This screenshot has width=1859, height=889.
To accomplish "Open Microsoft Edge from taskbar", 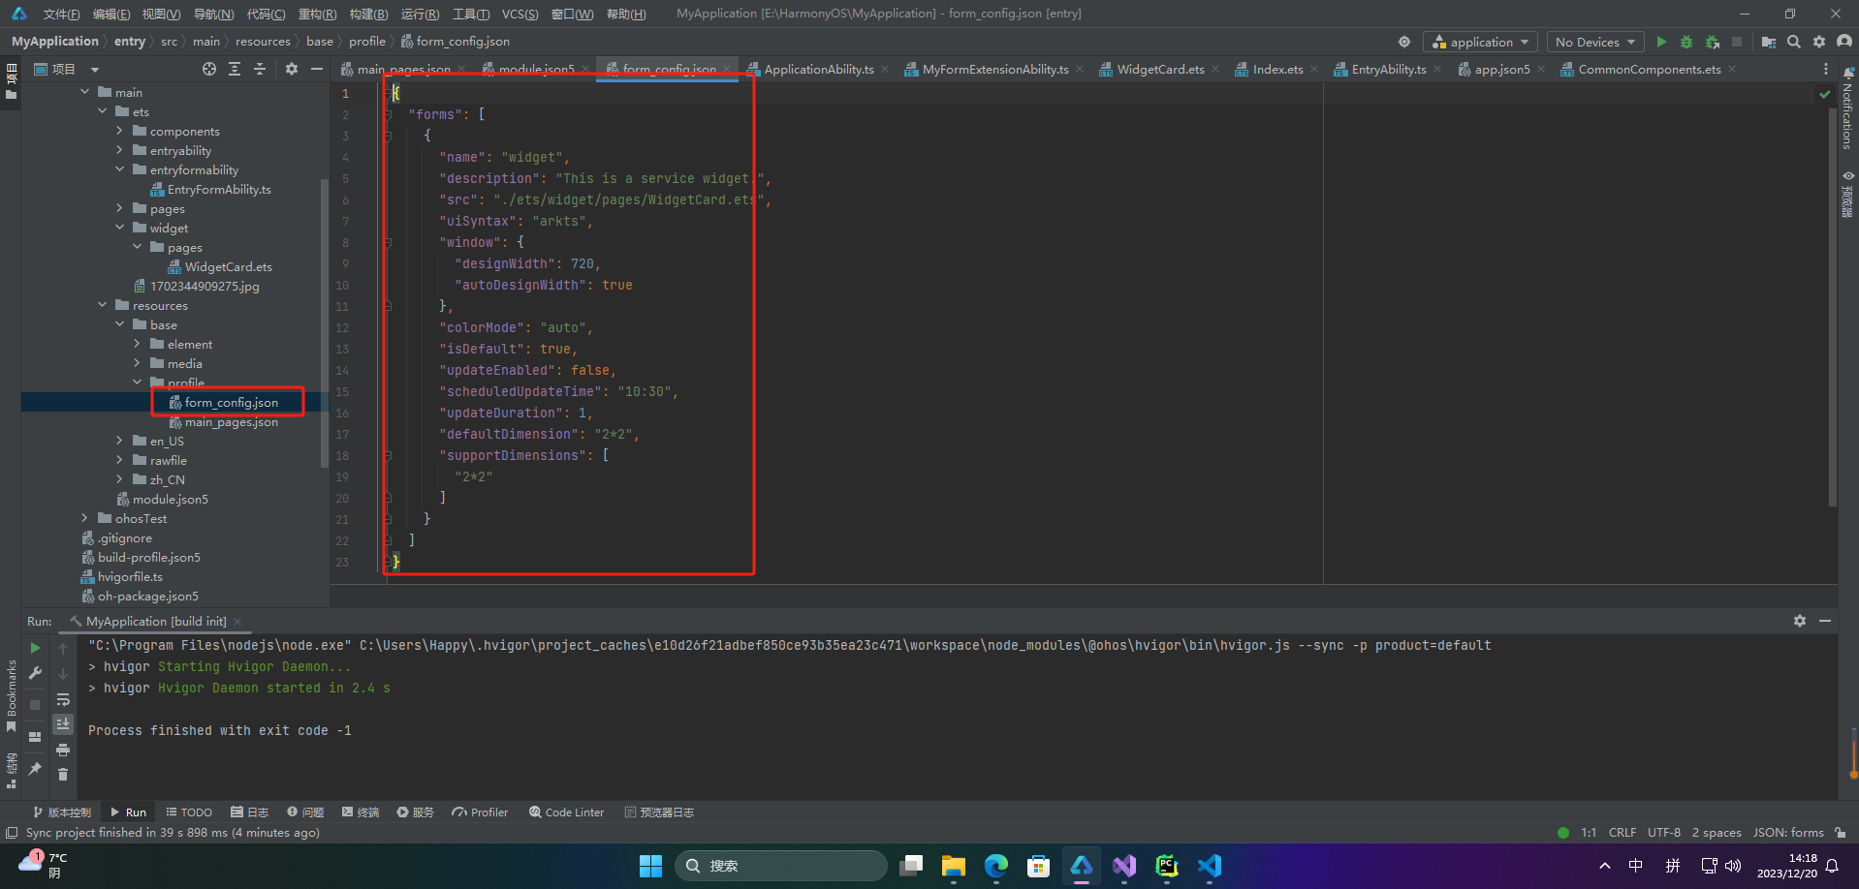I will 996,866.
